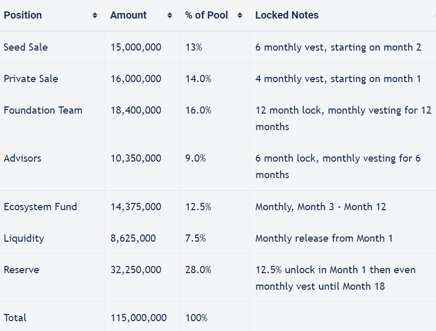Click the 12.5% pool percentage cell
This screenshot has width=436, height=331.
pyautogui.click(x=198, y=207)
